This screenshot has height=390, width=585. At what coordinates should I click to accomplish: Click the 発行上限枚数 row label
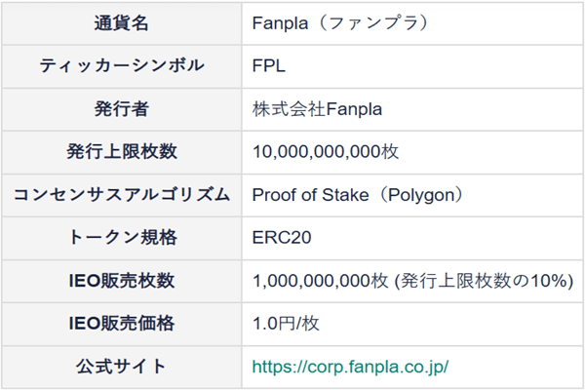tap(122, 151)
